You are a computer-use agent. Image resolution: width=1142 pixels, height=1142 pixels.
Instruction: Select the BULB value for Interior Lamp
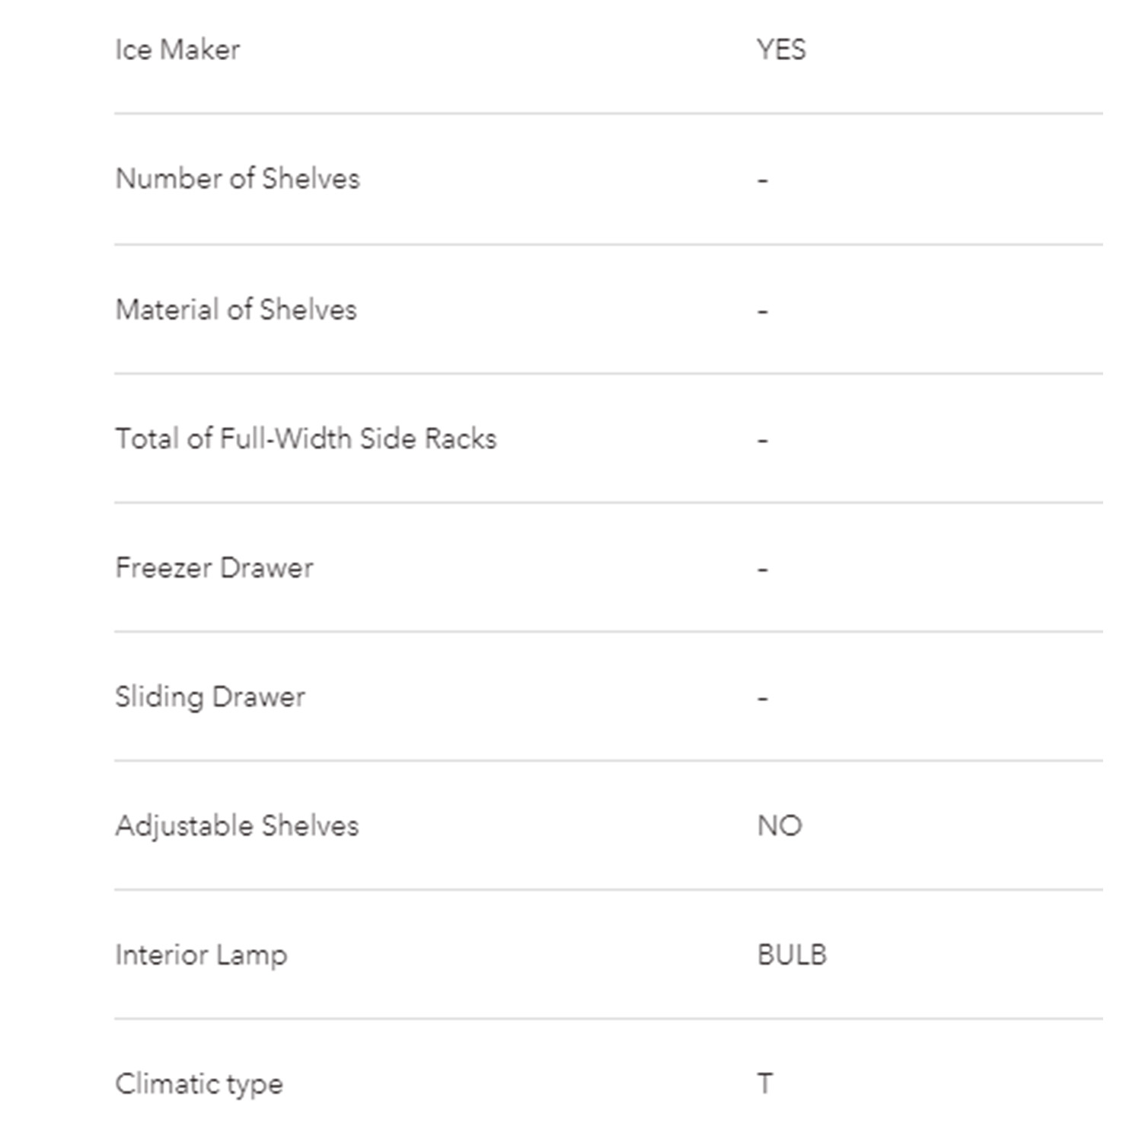pos(792,955)
